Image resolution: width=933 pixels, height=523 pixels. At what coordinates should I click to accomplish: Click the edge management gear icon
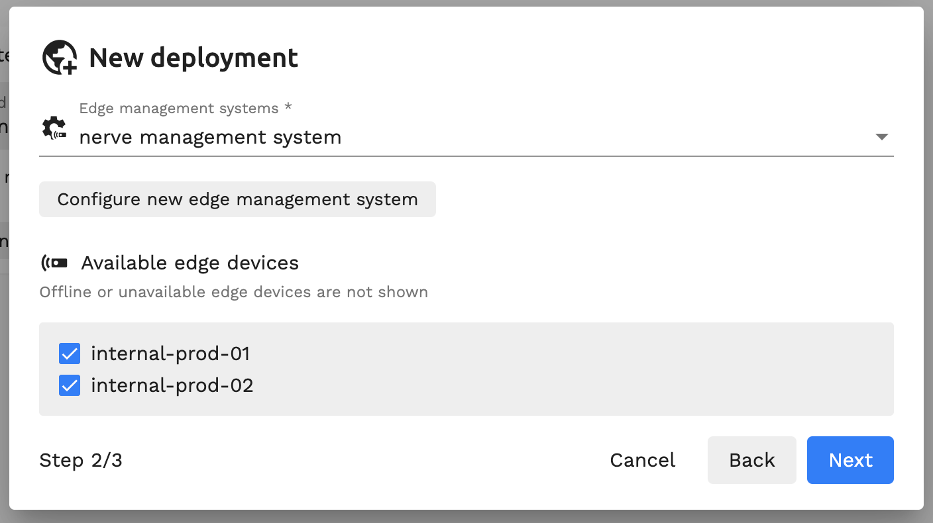(54, 127)
